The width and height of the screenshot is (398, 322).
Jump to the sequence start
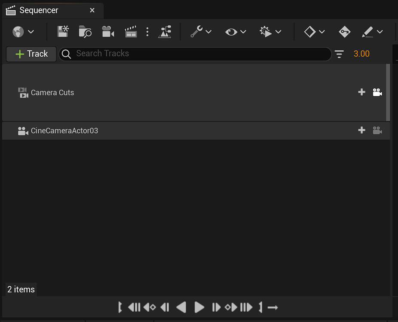tap(134, 307)
